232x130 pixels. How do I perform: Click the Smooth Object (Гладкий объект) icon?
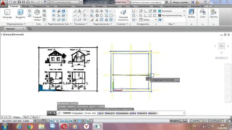click(x=37, y=15)
